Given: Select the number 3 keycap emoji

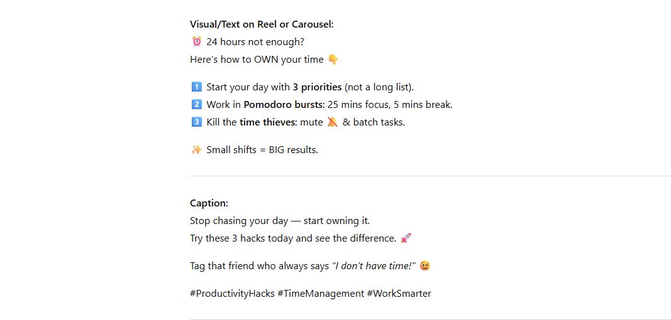Looking at the screenshot, I should coord(196,122).
